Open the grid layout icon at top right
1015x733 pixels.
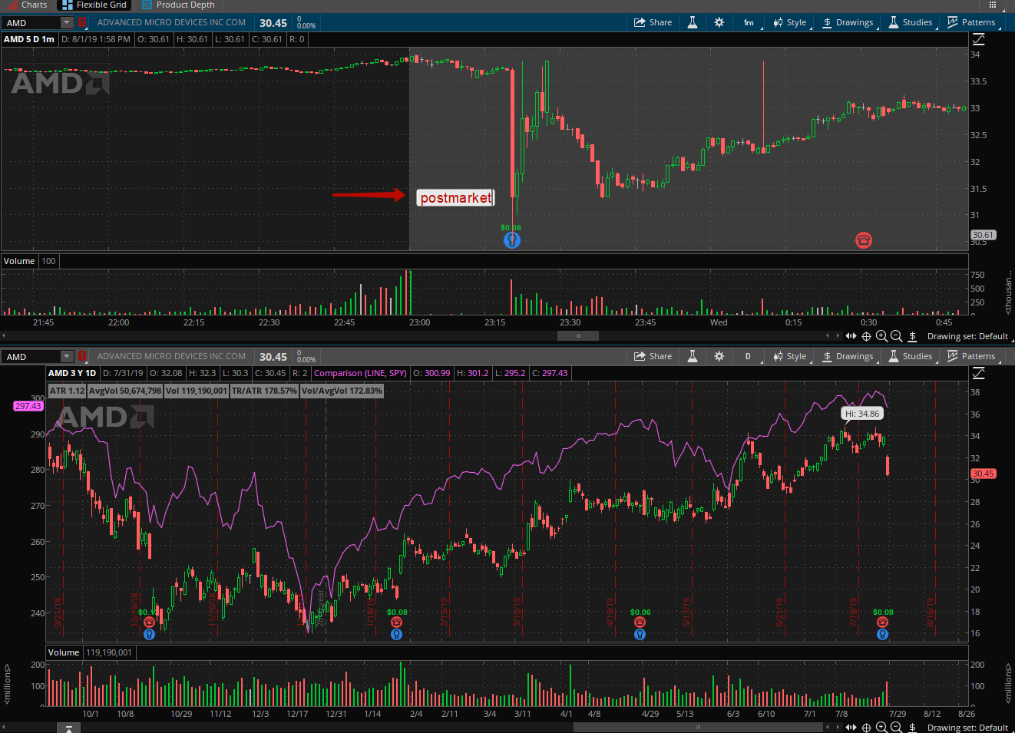(993, 5)
